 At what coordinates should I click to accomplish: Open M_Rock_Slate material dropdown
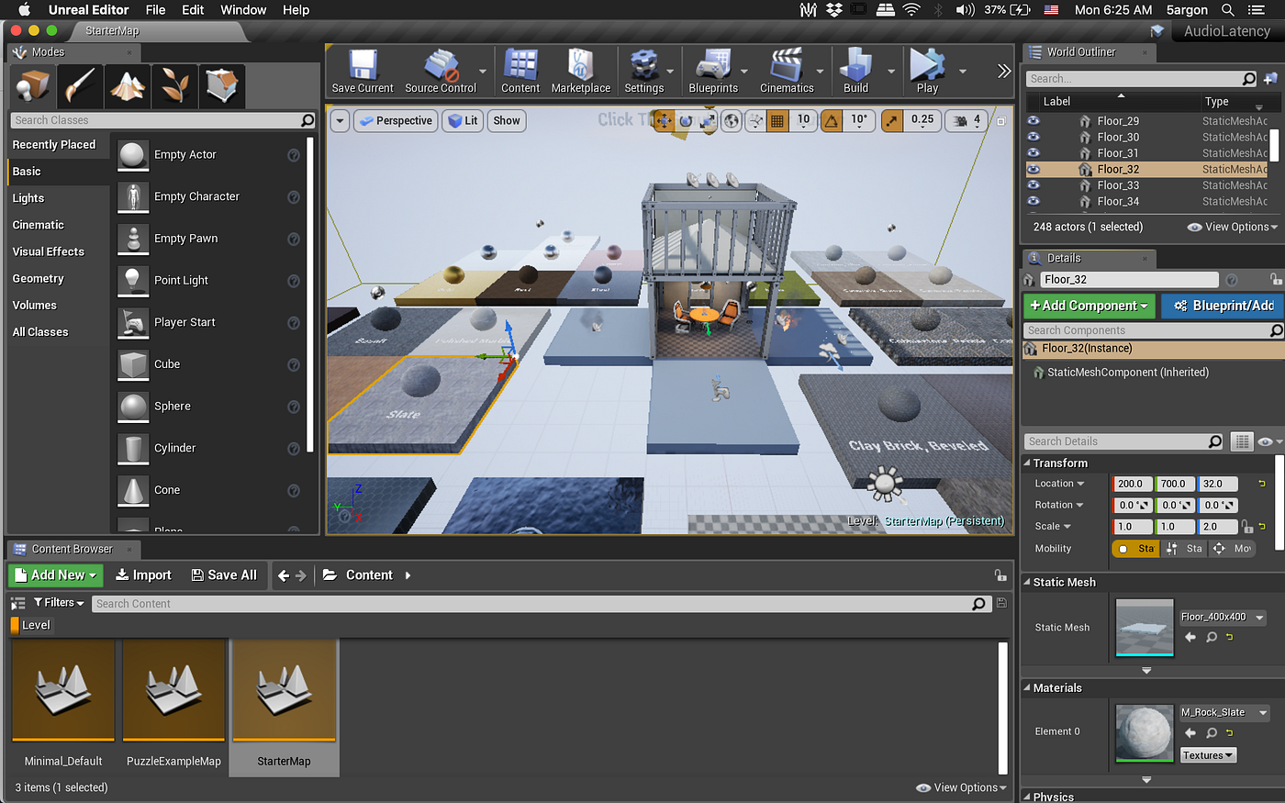click(1224, 712)
